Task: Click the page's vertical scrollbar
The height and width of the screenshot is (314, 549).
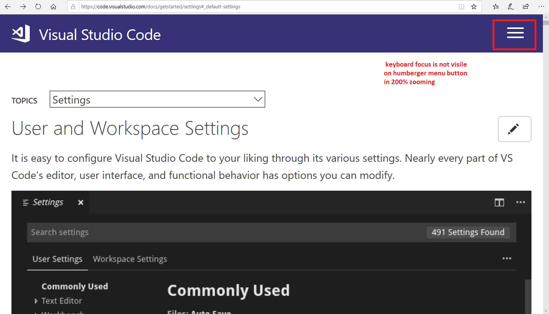Action: (546, 164)
